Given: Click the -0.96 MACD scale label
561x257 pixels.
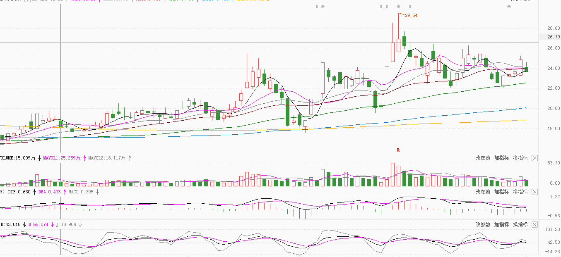Looking at the screenshot, I should pyautogui.click(x=554, y=216).
